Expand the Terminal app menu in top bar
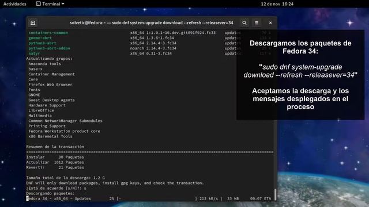Image resolution: width=369 pixels, height=207 pixels. pyautogui.click(x=50, y=4)
